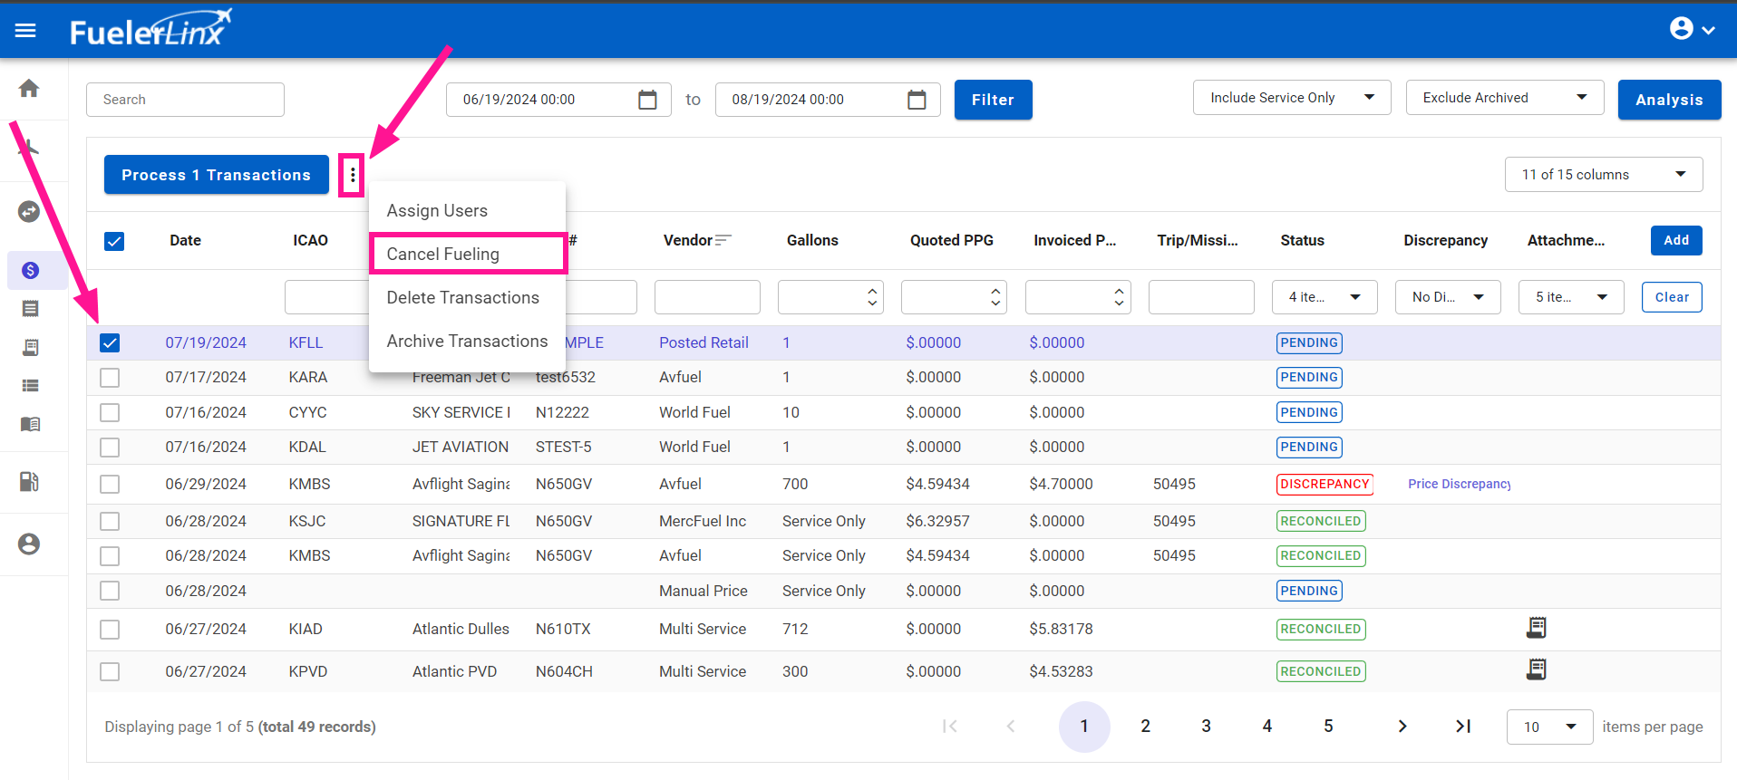Click the Home icon in sidebar
The height and width of the screenshot is (780, 1737).
click(29, 89)
